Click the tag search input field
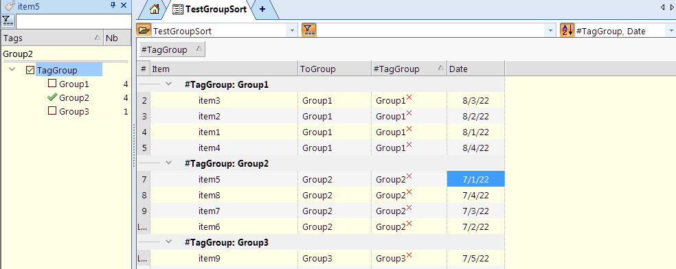The width and height of the screenshot is (676, 269). 74,21
